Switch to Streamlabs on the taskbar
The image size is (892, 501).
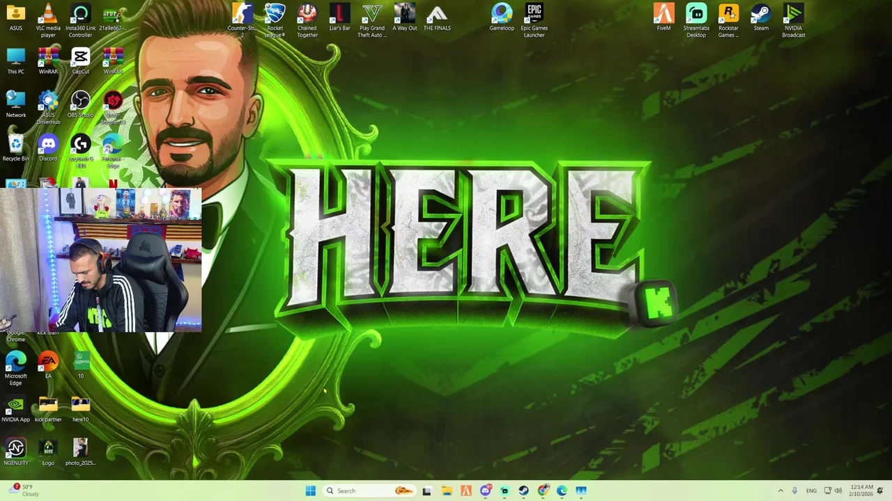pyautogui.click(x=505, y=491)
